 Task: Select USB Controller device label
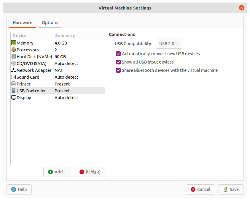point(31,91)
